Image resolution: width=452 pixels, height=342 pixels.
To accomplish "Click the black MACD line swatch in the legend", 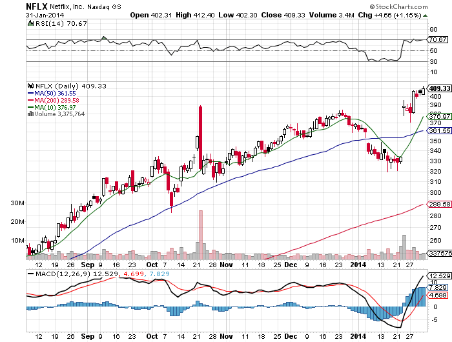I will [x=30, y=274].
